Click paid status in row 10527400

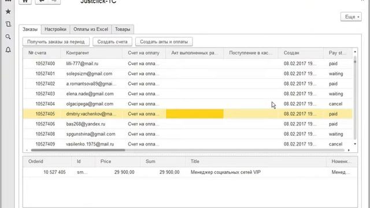point(333,64)
